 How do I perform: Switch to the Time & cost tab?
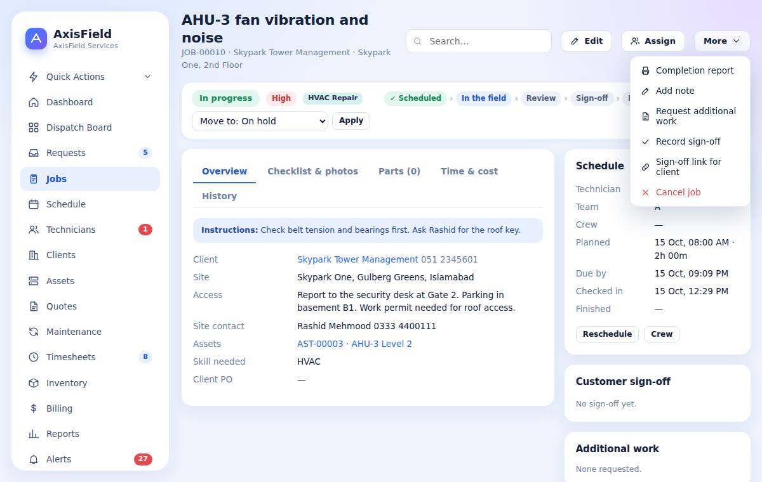pyautogui.click(x=469, y=171)
